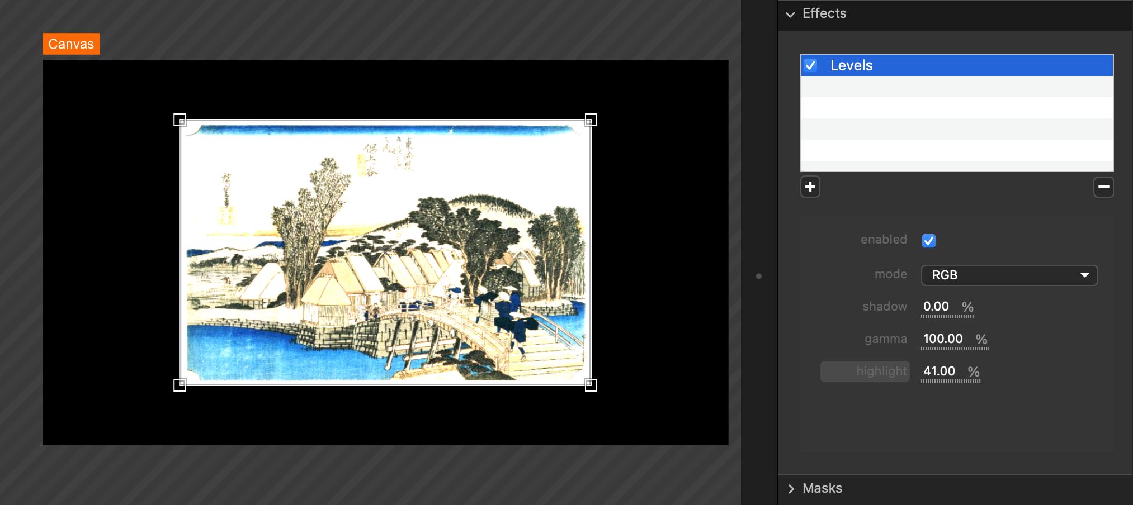Screen dimensions: 1133x505
Task: Click the bottom-left resize handle of the image
Action: coord(180,385)
